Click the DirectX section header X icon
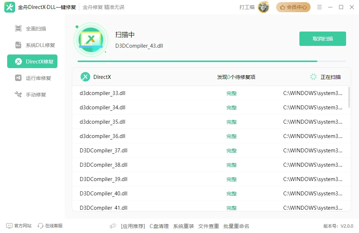The width and height of the screenshot is (359, 233). pyautogui.click(x=85, y=77)
